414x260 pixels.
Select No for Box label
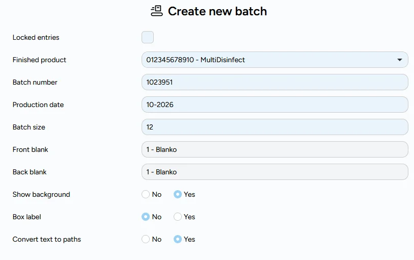[x=146, y=217]
